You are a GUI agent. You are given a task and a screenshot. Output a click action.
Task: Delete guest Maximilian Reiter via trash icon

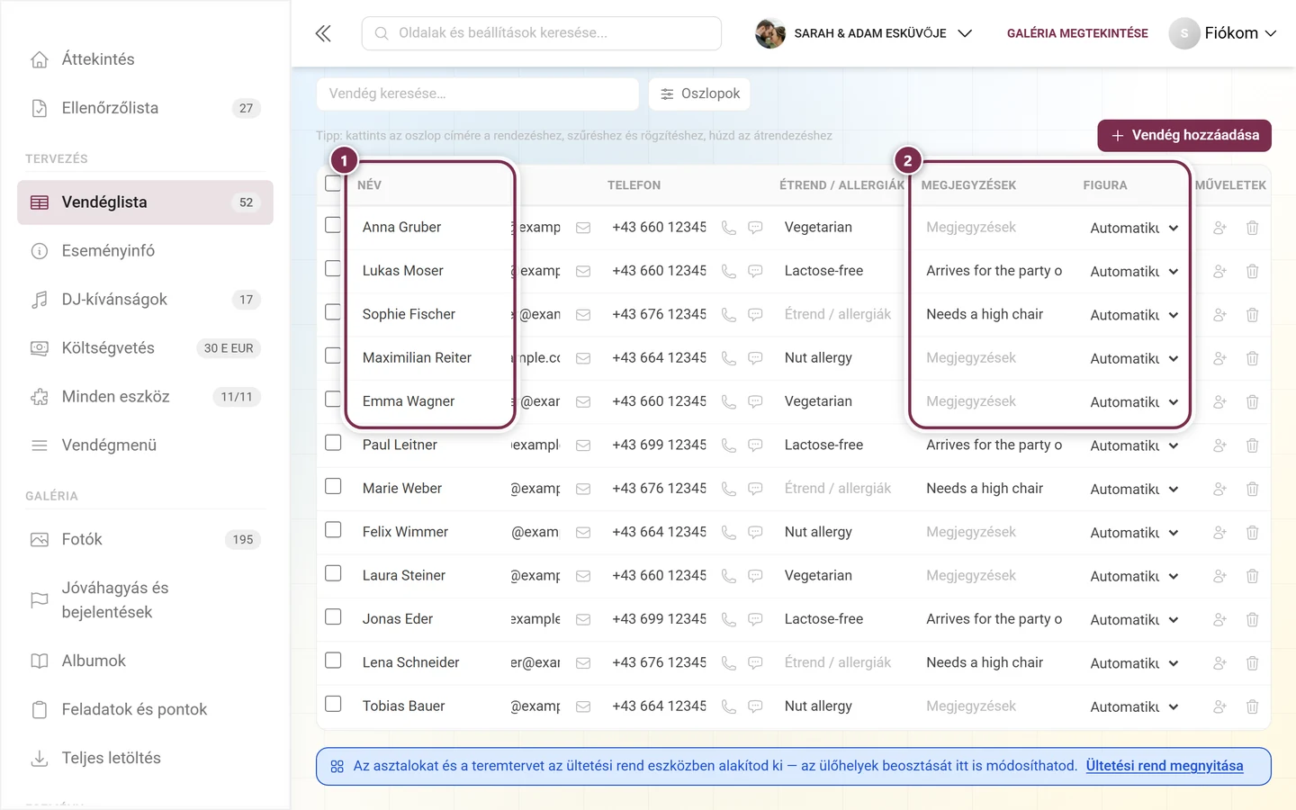click(x=1252, y=358)
